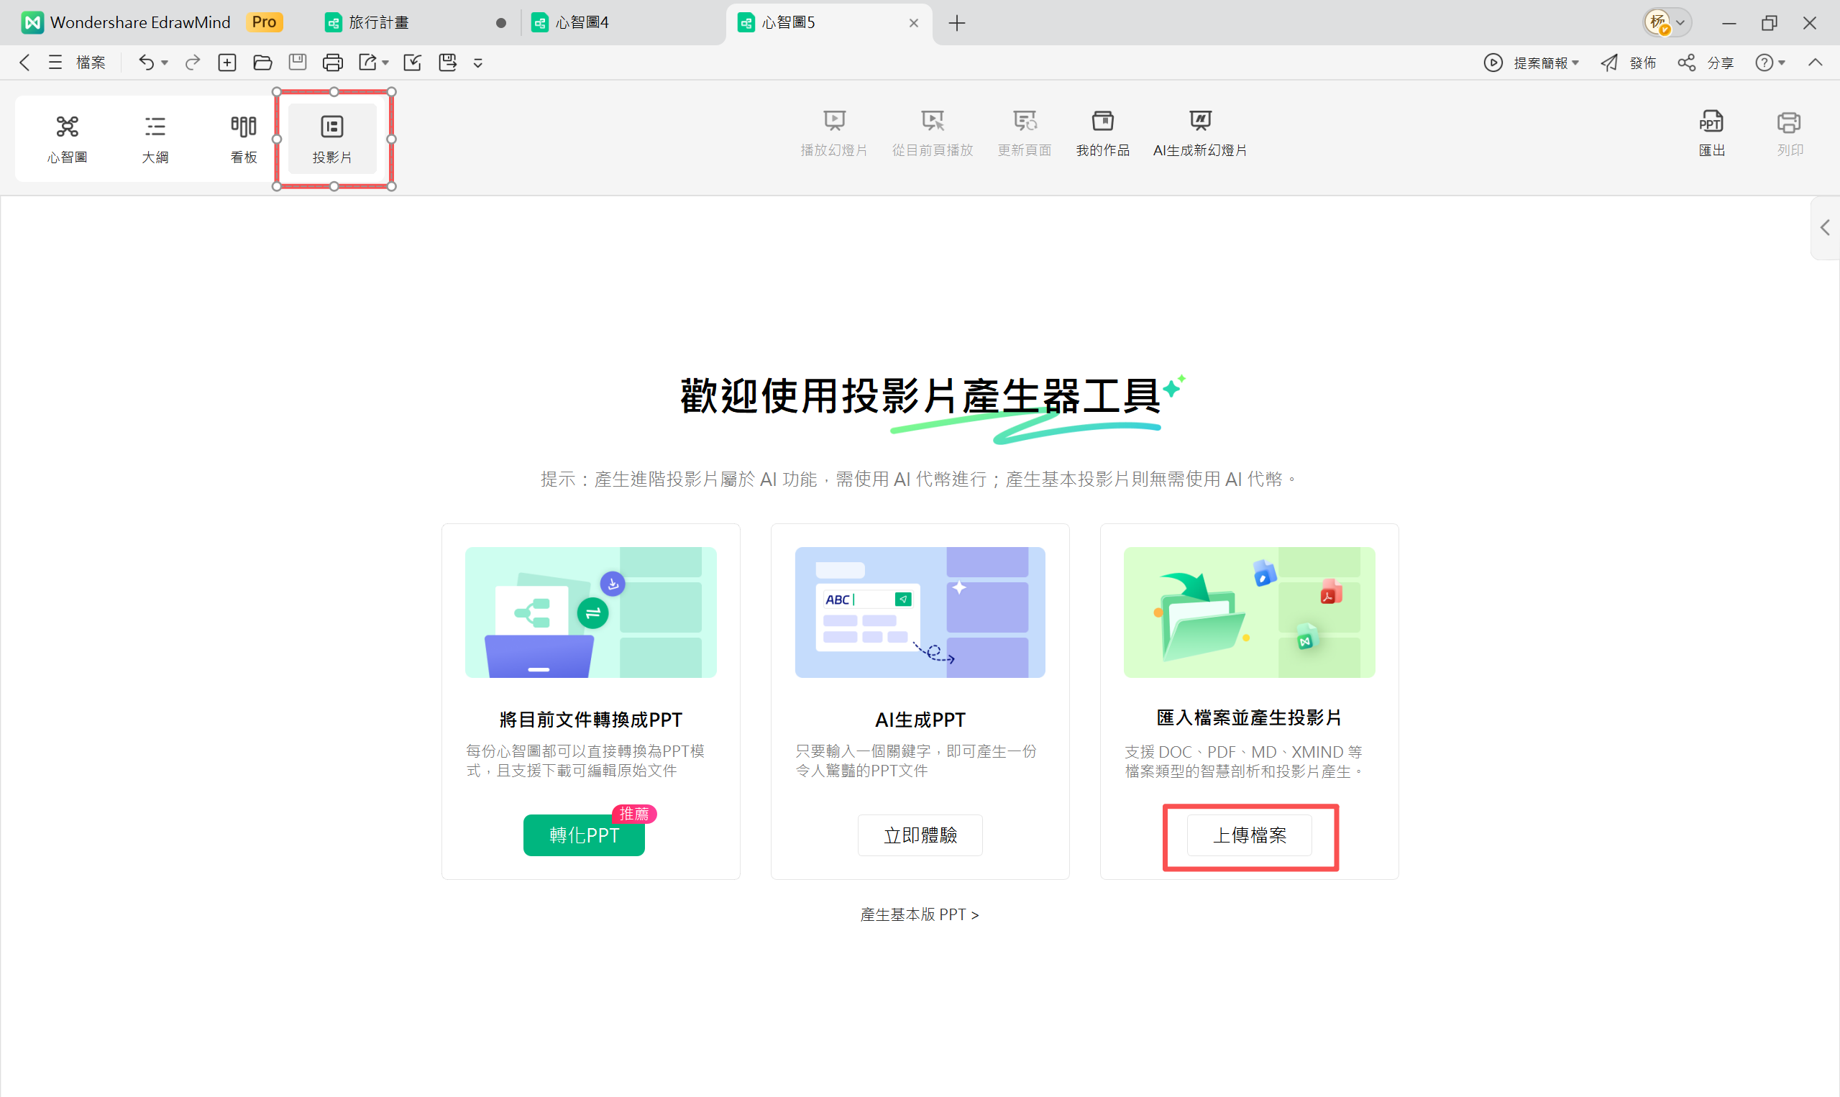
Task: Expand the help question mark dropdown
Action: tap(1770, 62)
